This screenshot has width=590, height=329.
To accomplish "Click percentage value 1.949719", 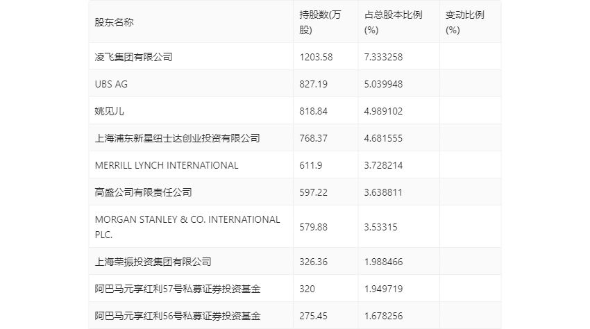I will [383, 289].
